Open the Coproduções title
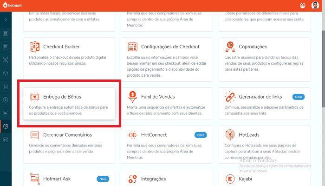 (x=253, y=46)
